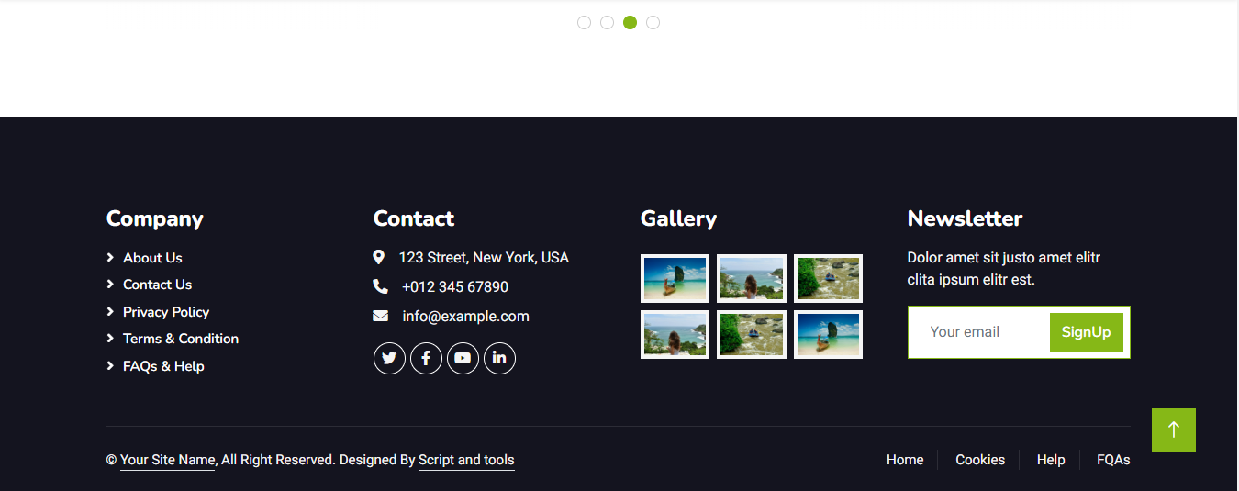
Task: Click the chevron before FAQs & Help
Action: (x=110, y=366)
